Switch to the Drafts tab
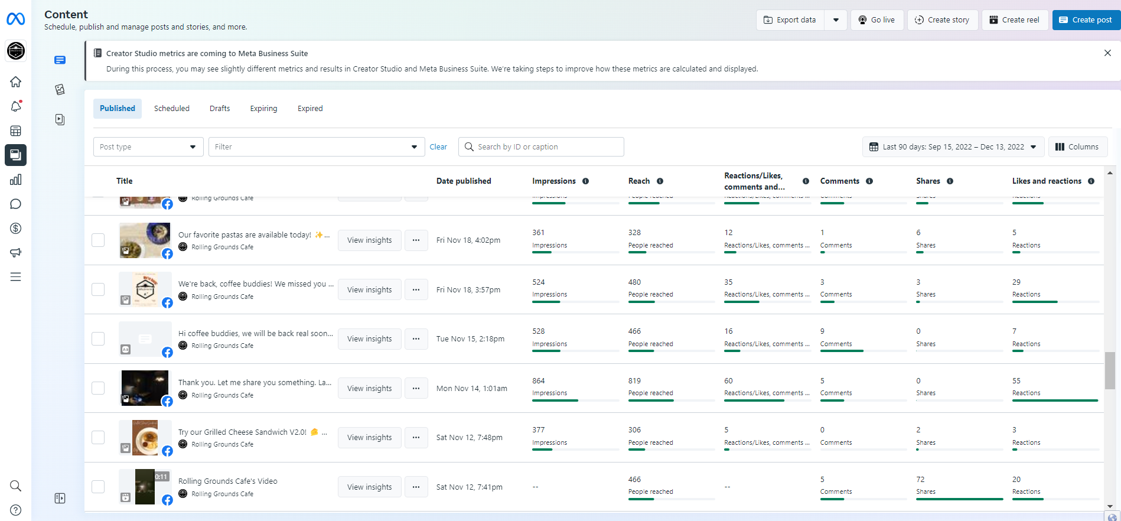Viewport: 1121px width, 521px height. click(220, 109)
